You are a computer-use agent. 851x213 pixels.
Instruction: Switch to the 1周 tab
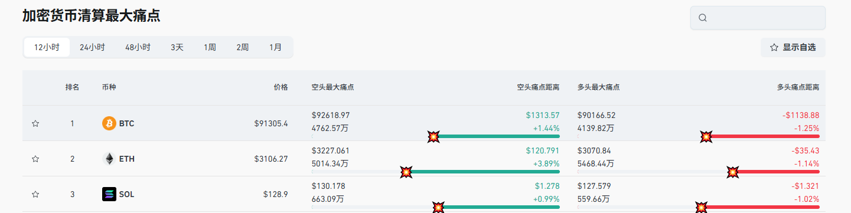tap(210, 47)
